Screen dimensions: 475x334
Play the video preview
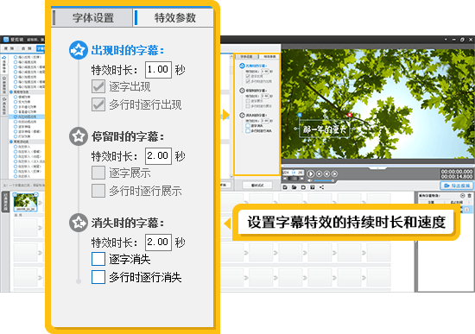point(311,173)
